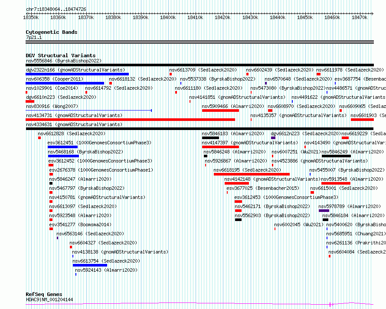Click nsv5846183 (Almarri2020) label

[233, 133]
